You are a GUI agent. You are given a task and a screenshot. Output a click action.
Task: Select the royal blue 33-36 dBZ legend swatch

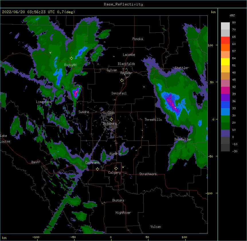225,105
